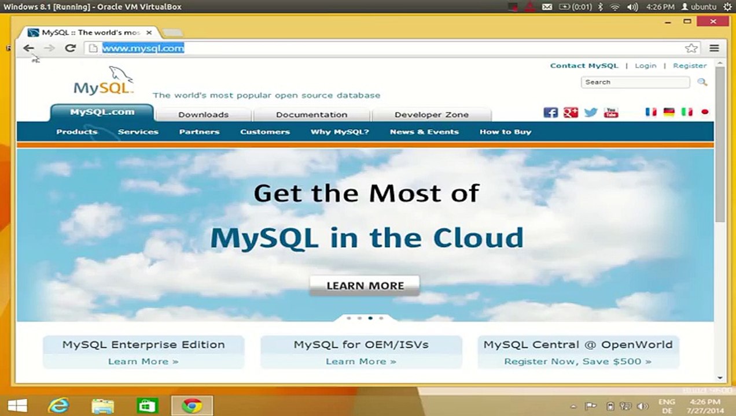Click Learn More under OEM/ISVs
The width and height of the screenshot is (736, 416).
coord(361,361)
